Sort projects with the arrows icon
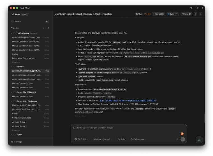This screenshot has height=156, width=213. coord(43,28)
